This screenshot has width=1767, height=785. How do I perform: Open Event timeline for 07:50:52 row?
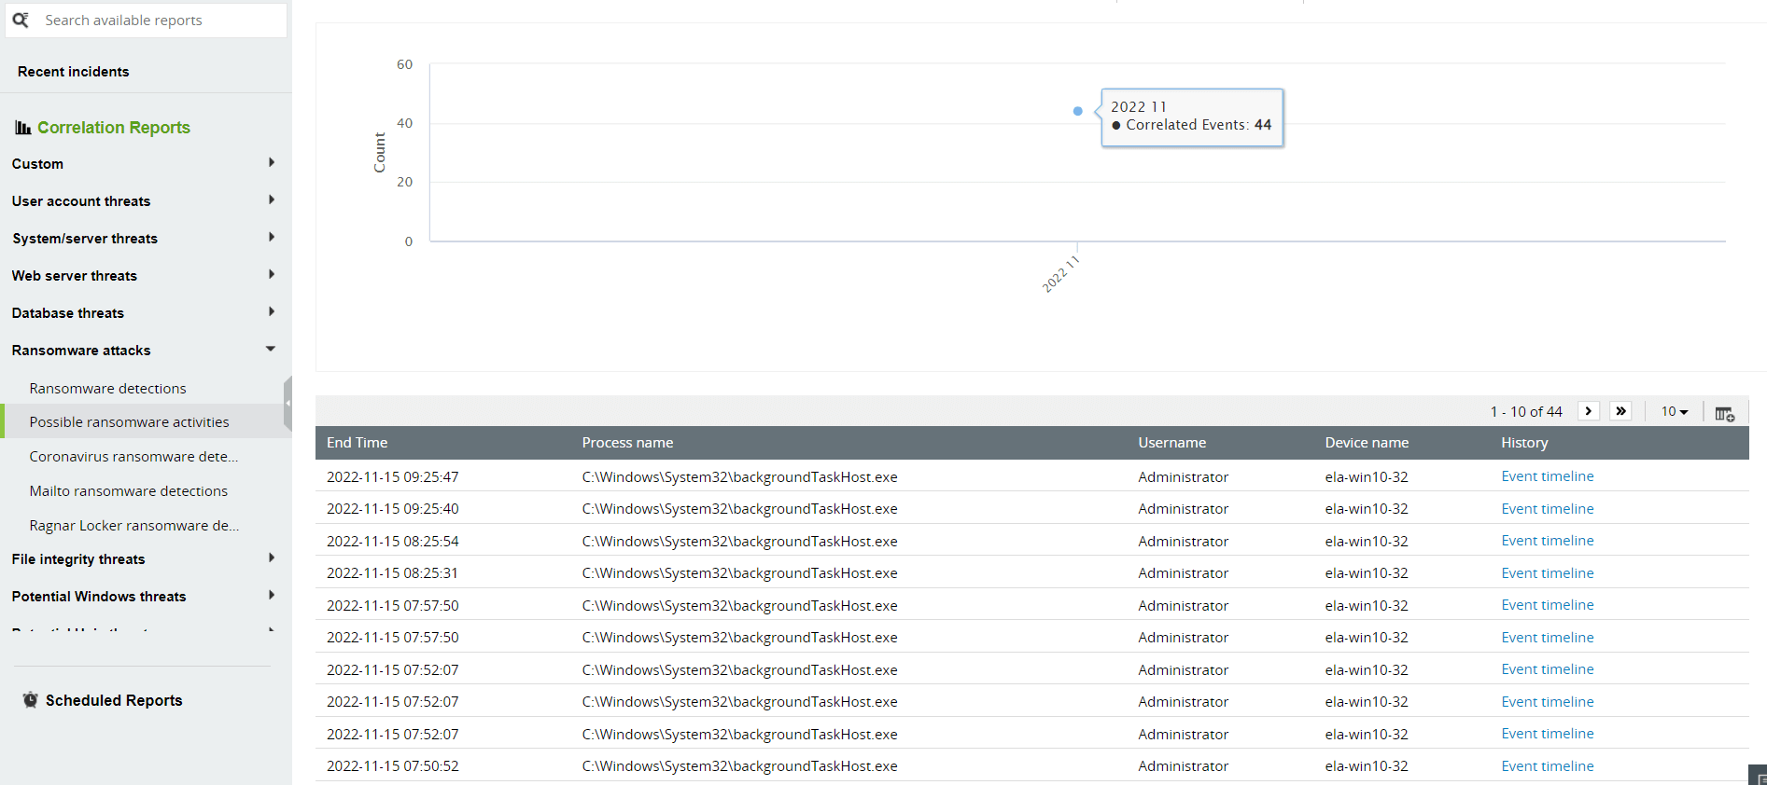1547,766
